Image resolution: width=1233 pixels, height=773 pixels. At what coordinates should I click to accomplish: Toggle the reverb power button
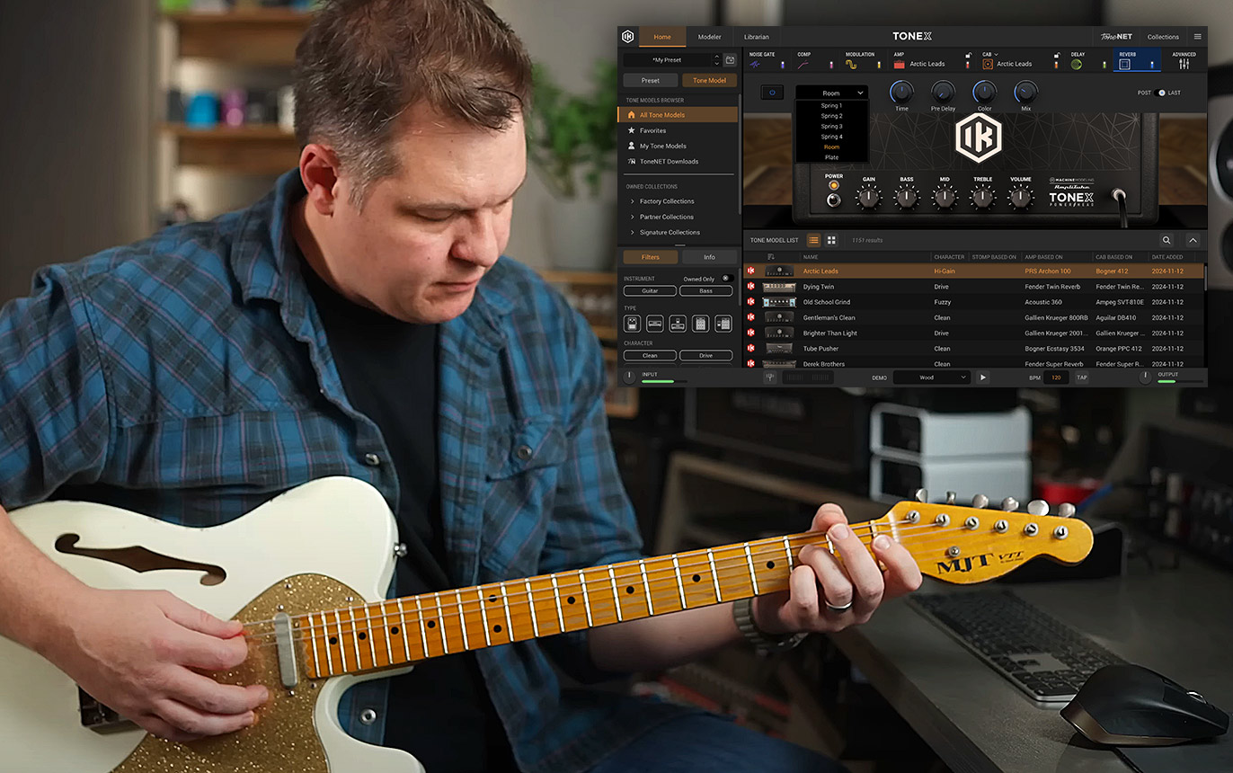[x=771, y=93]
